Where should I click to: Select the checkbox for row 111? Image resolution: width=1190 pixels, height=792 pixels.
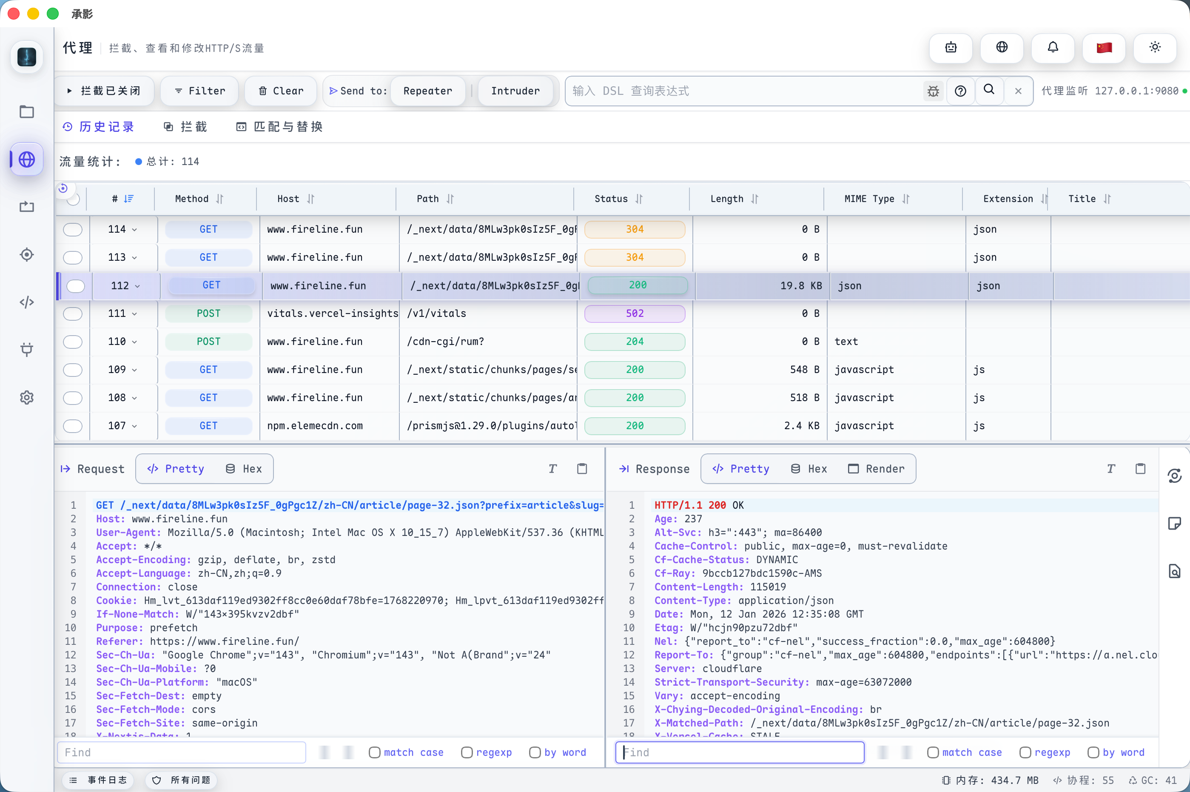click(73, 313)
